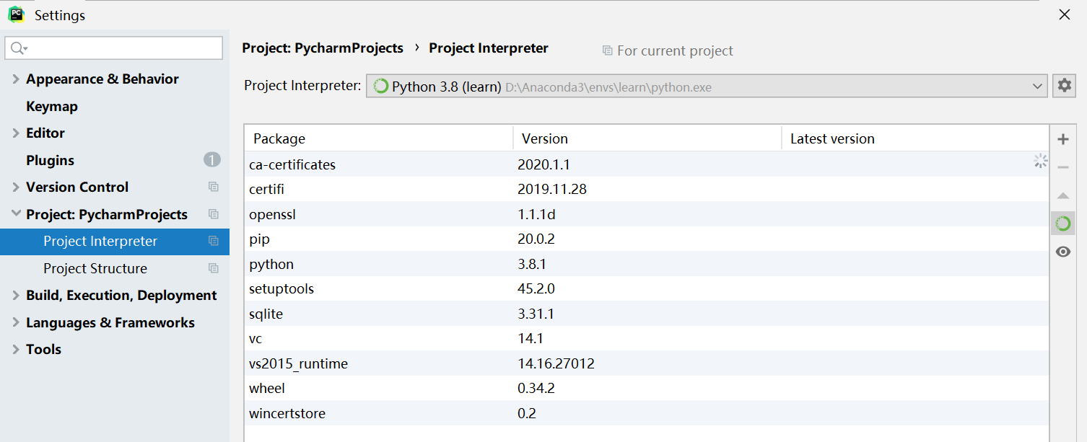
Task: Click the copy icon beside Version Control
Action: [214, 187]
